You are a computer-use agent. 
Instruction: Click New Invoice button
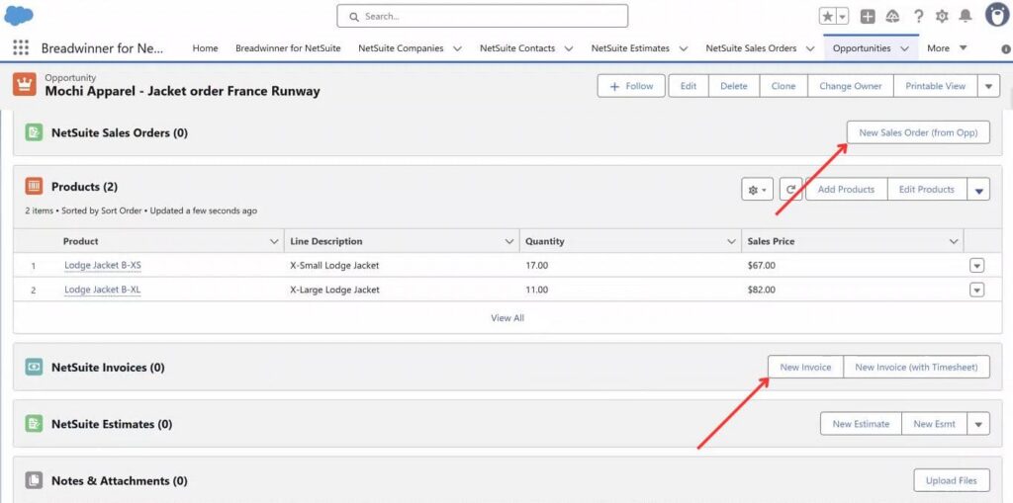(805, 368)
